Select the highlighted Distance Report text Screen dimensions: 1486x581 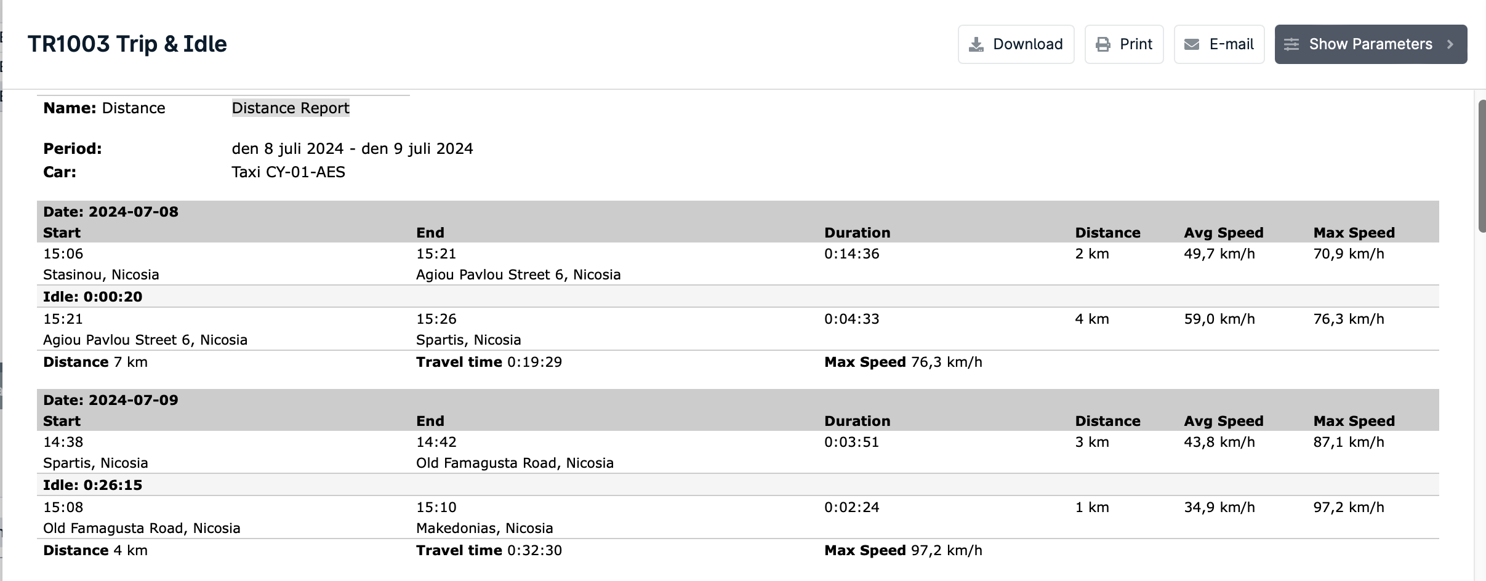tap(291, 108)
